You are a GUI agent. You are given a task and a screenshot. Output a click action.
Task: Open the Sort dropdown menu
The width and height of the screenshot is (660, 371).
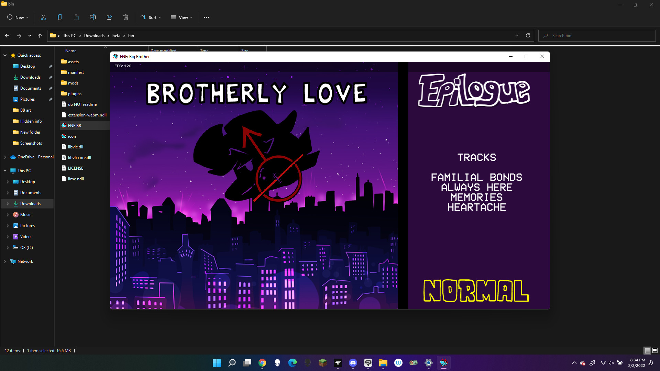151,17
